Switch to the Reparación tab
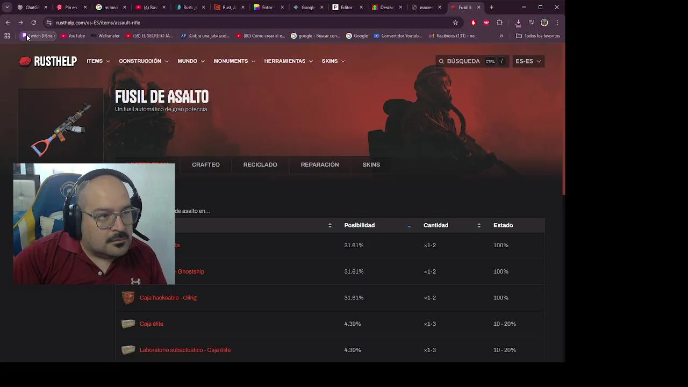This screenshot has height=387, width=688. click(x=320, y=164)
